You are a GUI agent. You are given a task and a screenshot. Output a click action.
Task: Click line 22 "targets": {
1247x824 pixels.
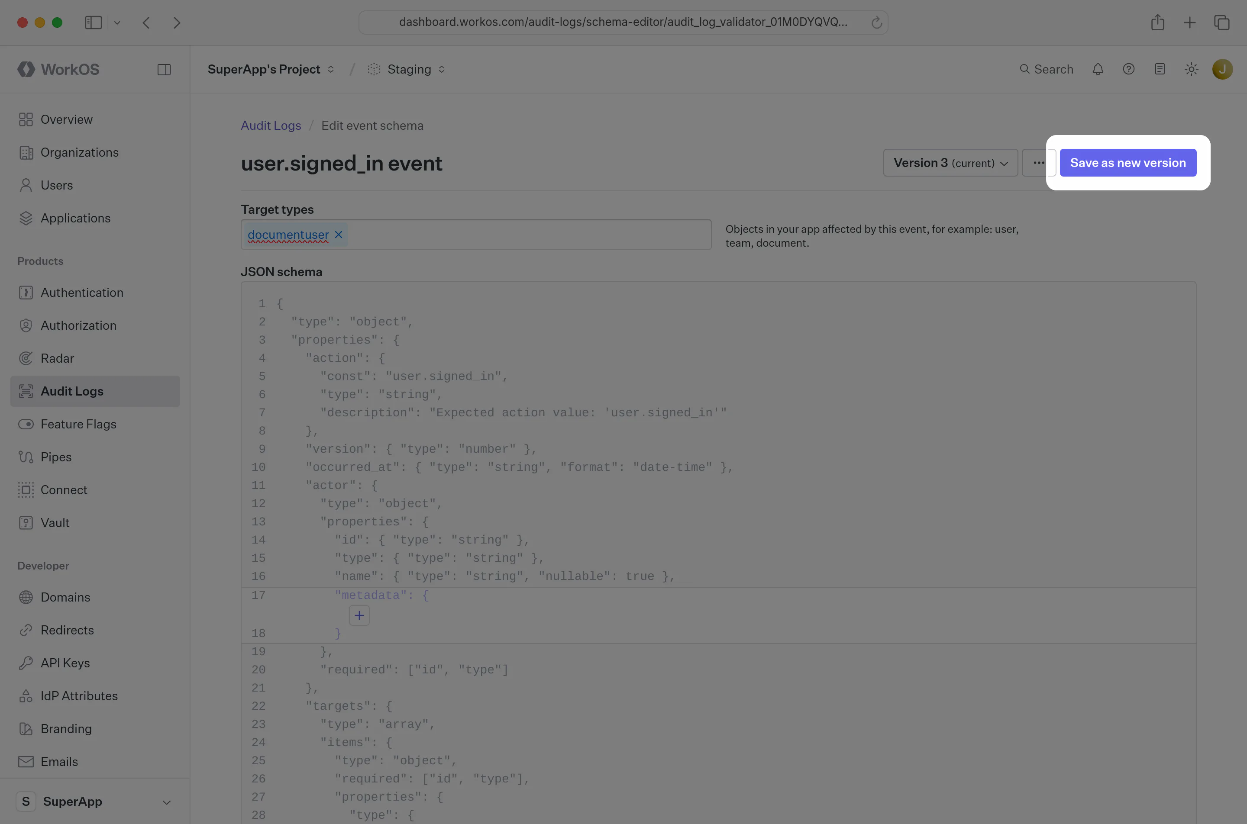tap(349, 706)
